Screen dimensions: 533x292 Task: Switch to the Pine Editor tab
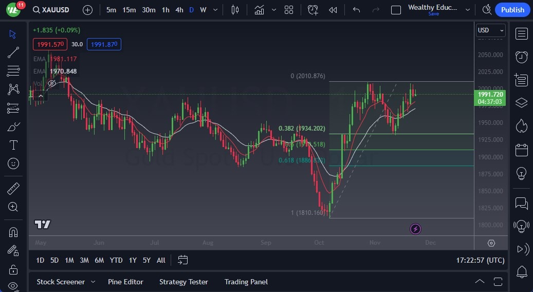click(x=125, y=282)
